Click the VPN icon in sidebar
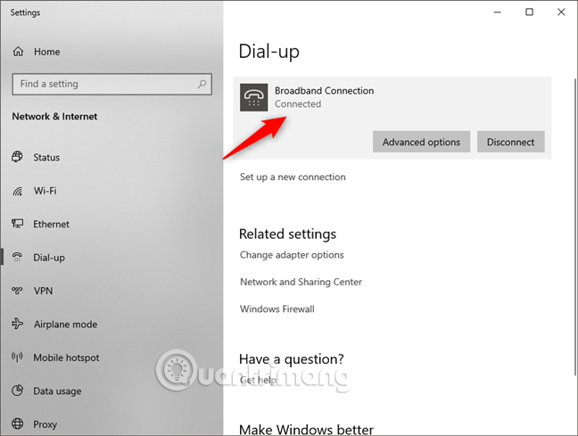The image size is (578, 436). (17, 291)
